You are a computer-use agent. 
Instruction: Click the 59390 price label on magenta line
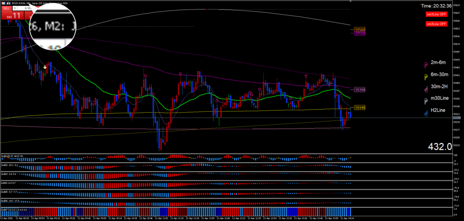[x=360, y=90]
